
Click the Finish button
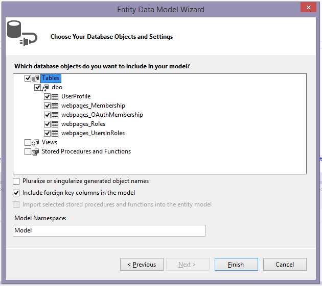point(236,265)
